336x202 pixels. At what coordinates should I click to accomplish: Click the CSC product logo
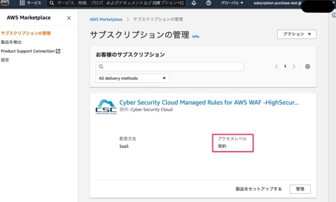click(x=106, y=107)
